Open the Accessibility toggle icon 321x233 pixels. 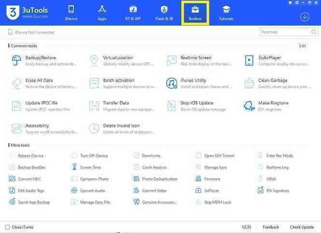(x=16, y=129)
